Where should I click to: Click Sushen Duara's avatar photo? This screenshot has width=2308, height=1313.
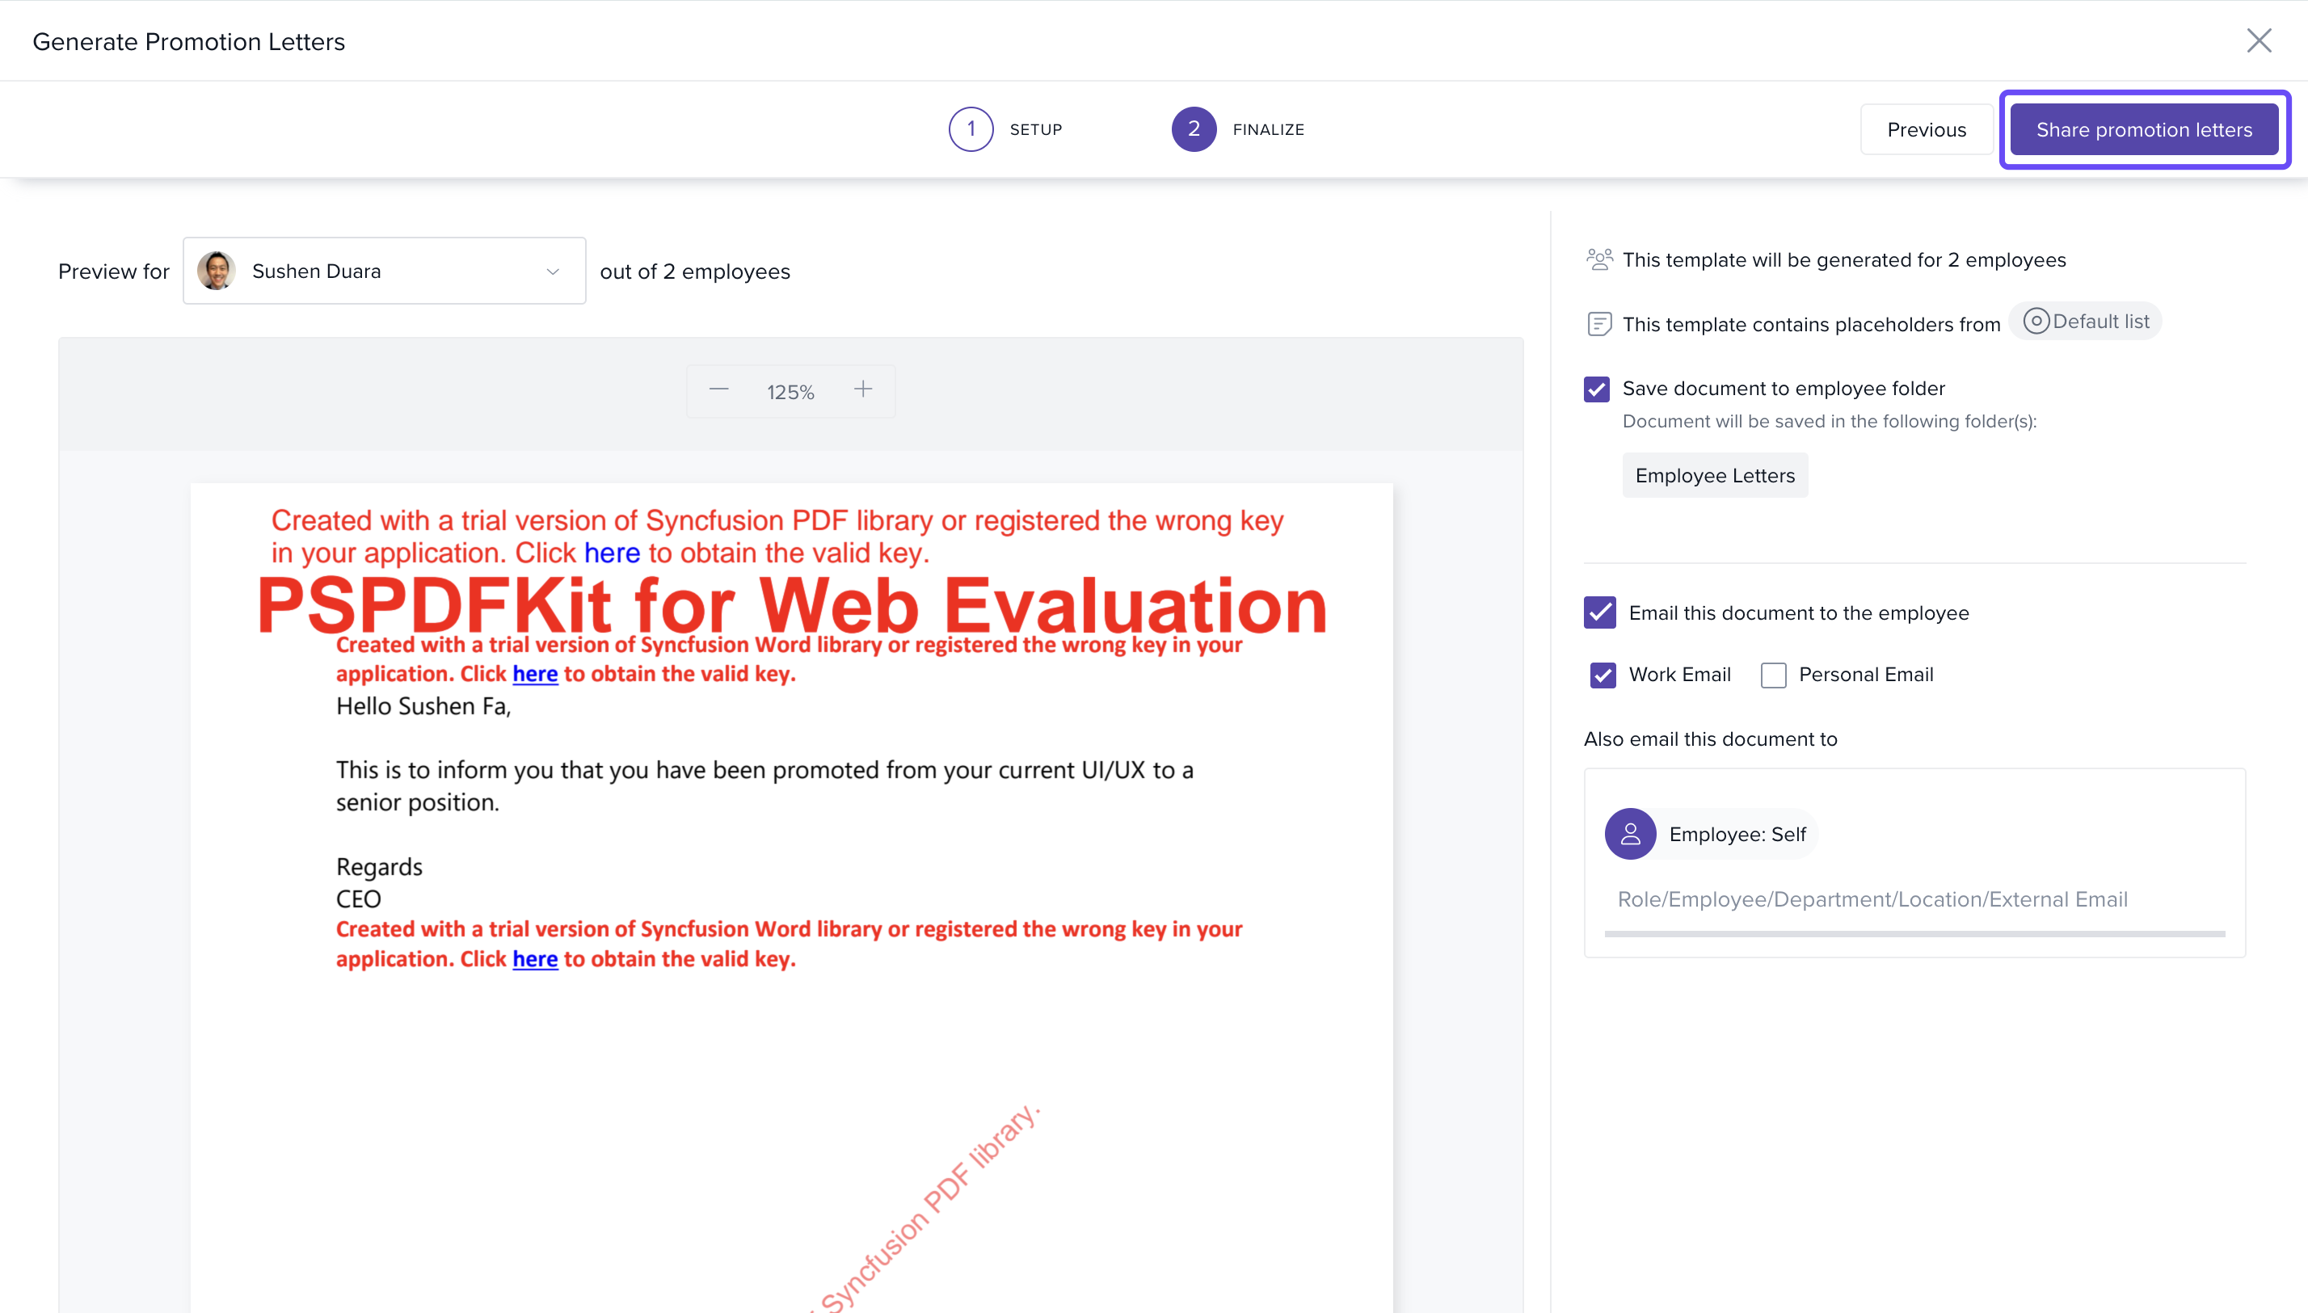pyautogui.click(x=217, y=271)
